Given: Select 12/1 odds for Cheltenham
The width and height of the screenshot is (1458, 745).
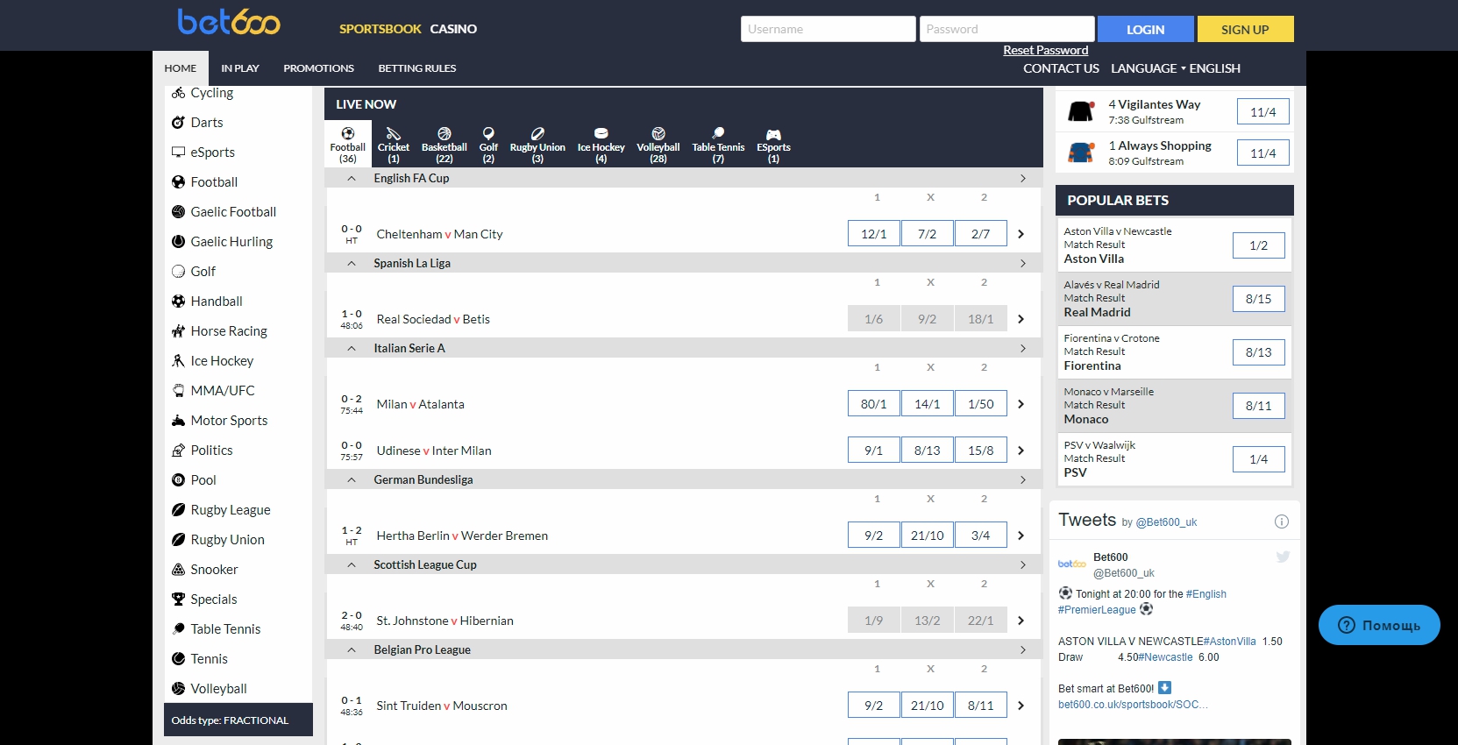Looking at the screenshot, I should pyautogui.click(x=874, y=234).
